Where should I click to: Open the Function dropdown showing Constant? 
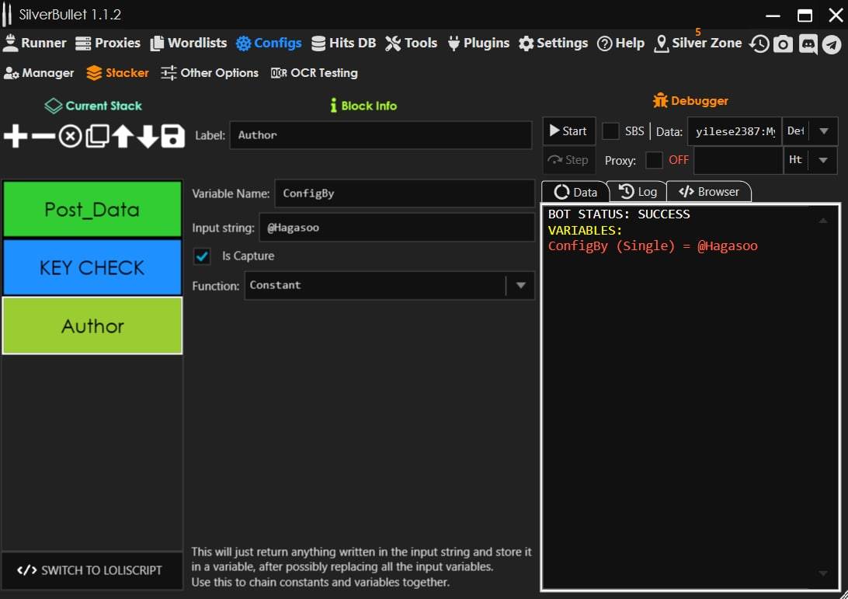[520, 285]
